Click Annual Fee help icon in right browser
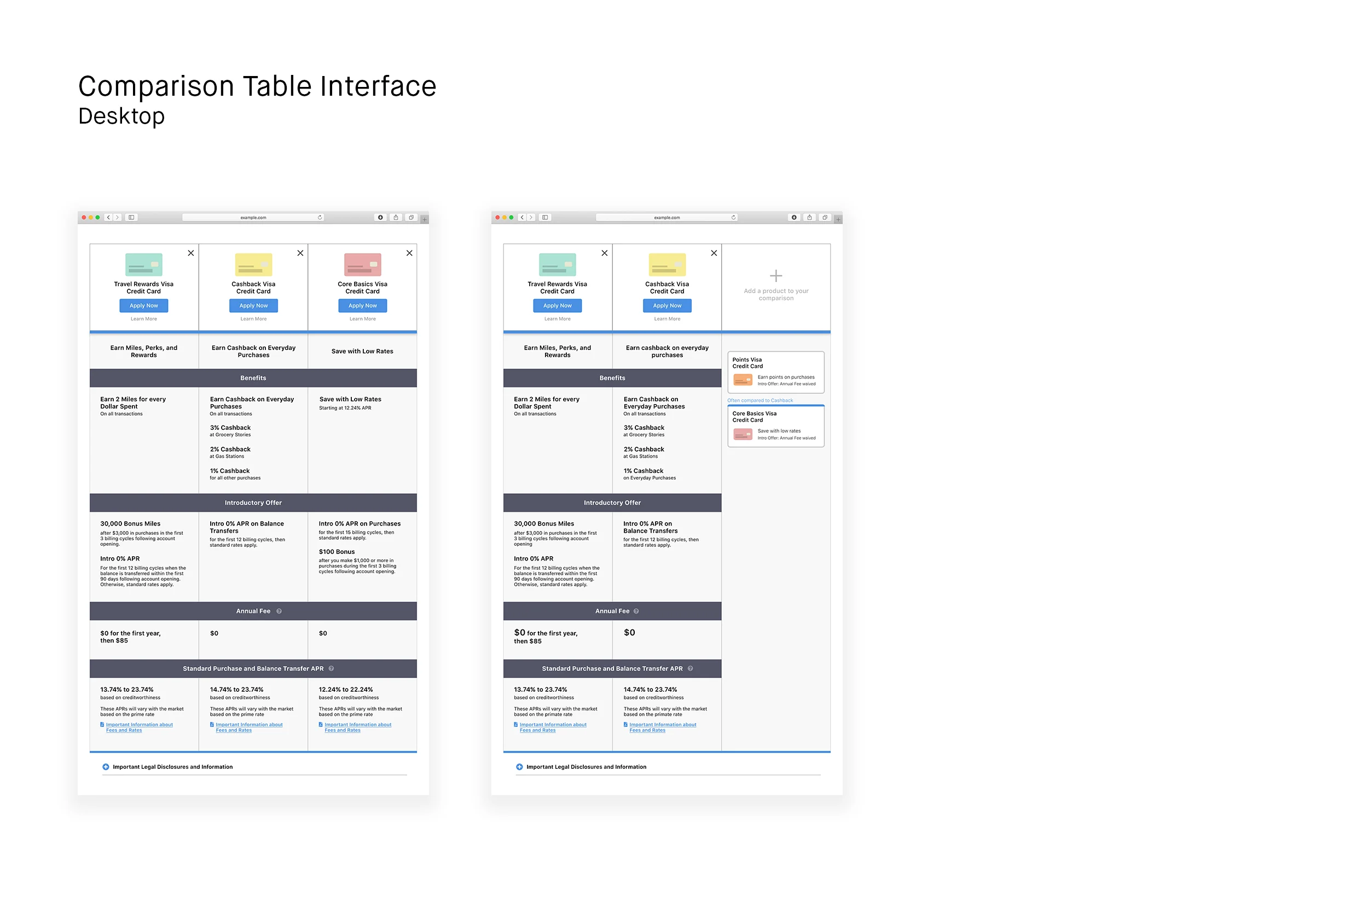 (x=636, y=611)
